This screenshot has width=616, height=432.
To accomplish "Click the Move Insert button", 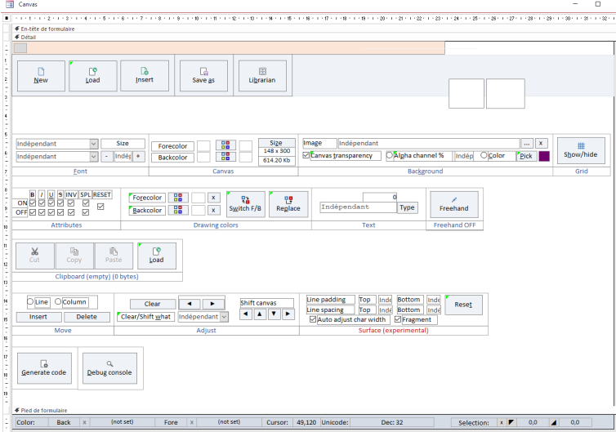I will click(x=38, y=317).
